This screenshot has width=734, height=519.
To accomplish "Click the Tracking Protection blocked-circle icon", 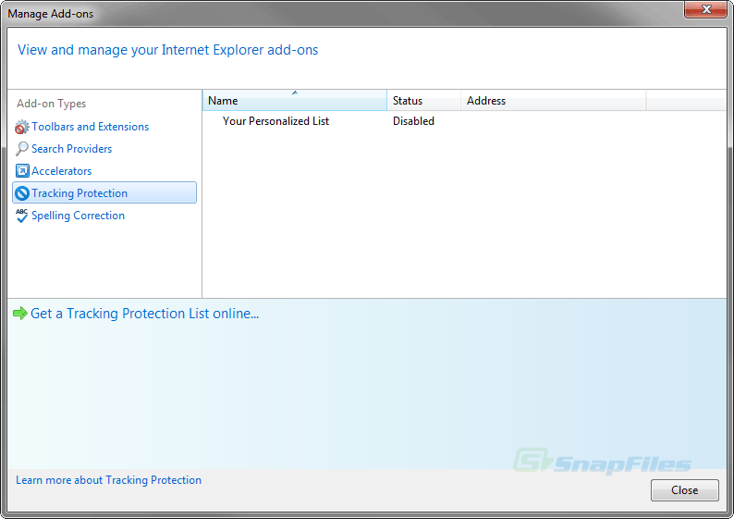I will tap(22, 193).
